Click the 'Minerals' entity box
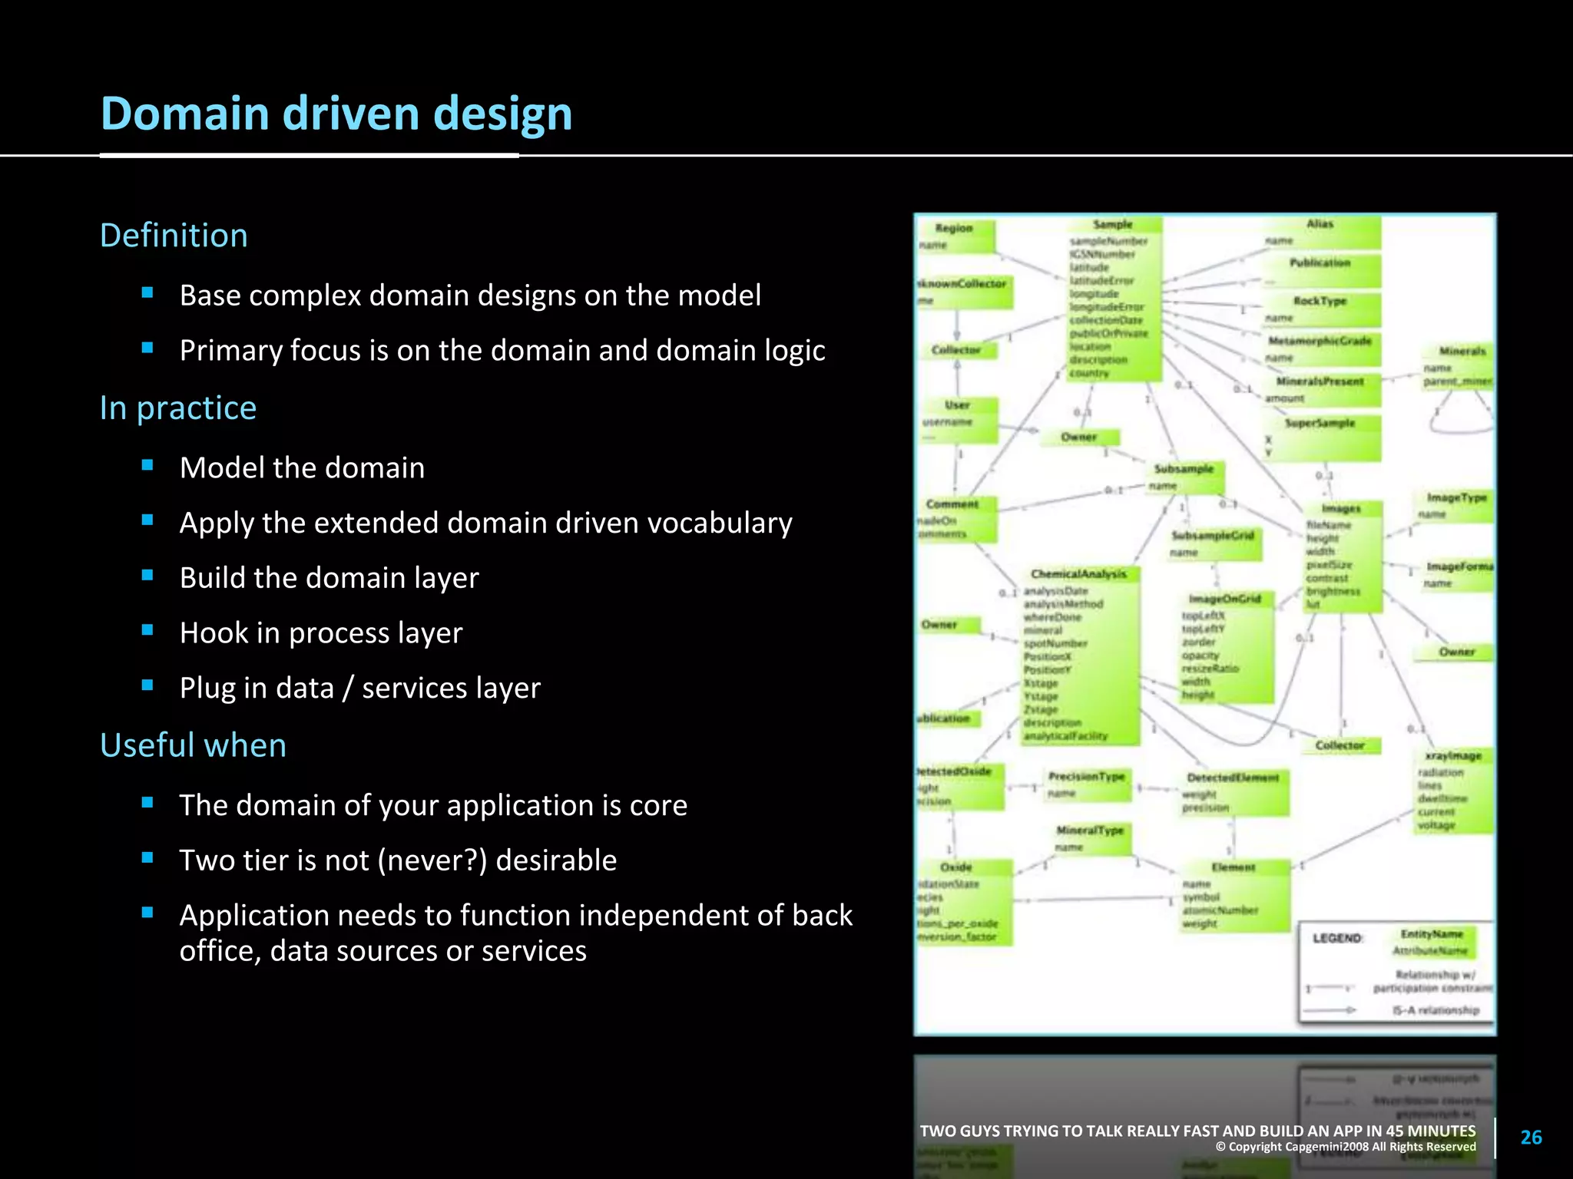 coord(1456,366)
